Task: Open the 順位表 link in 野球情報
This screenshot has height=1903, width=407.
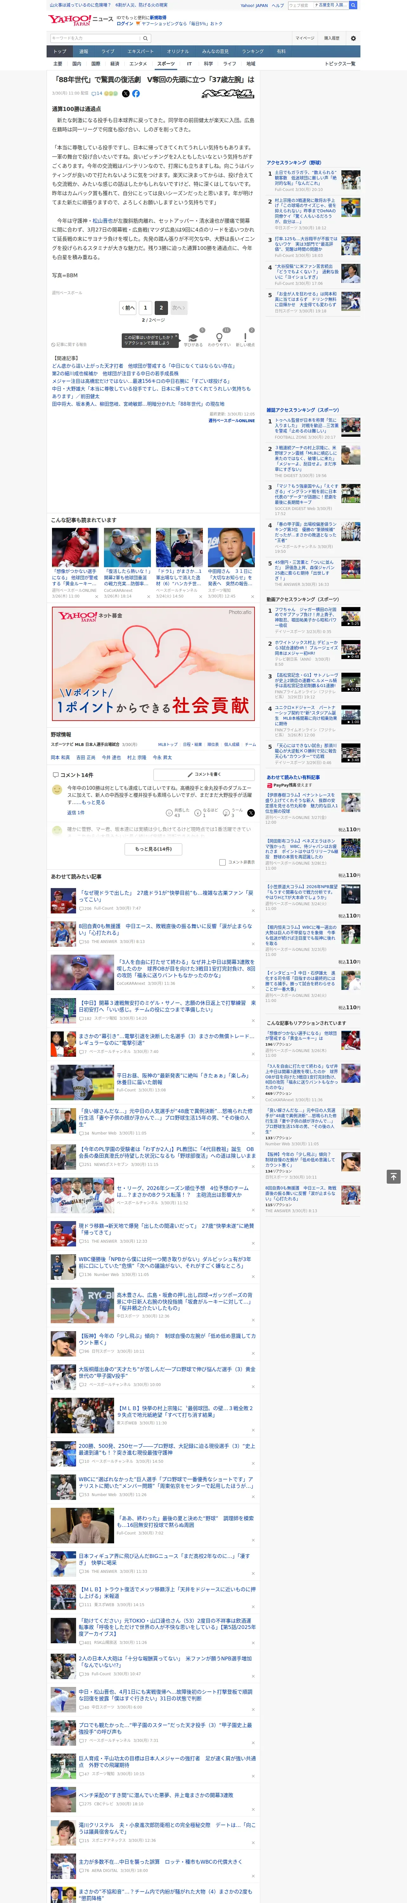Action: click(213, 745)
